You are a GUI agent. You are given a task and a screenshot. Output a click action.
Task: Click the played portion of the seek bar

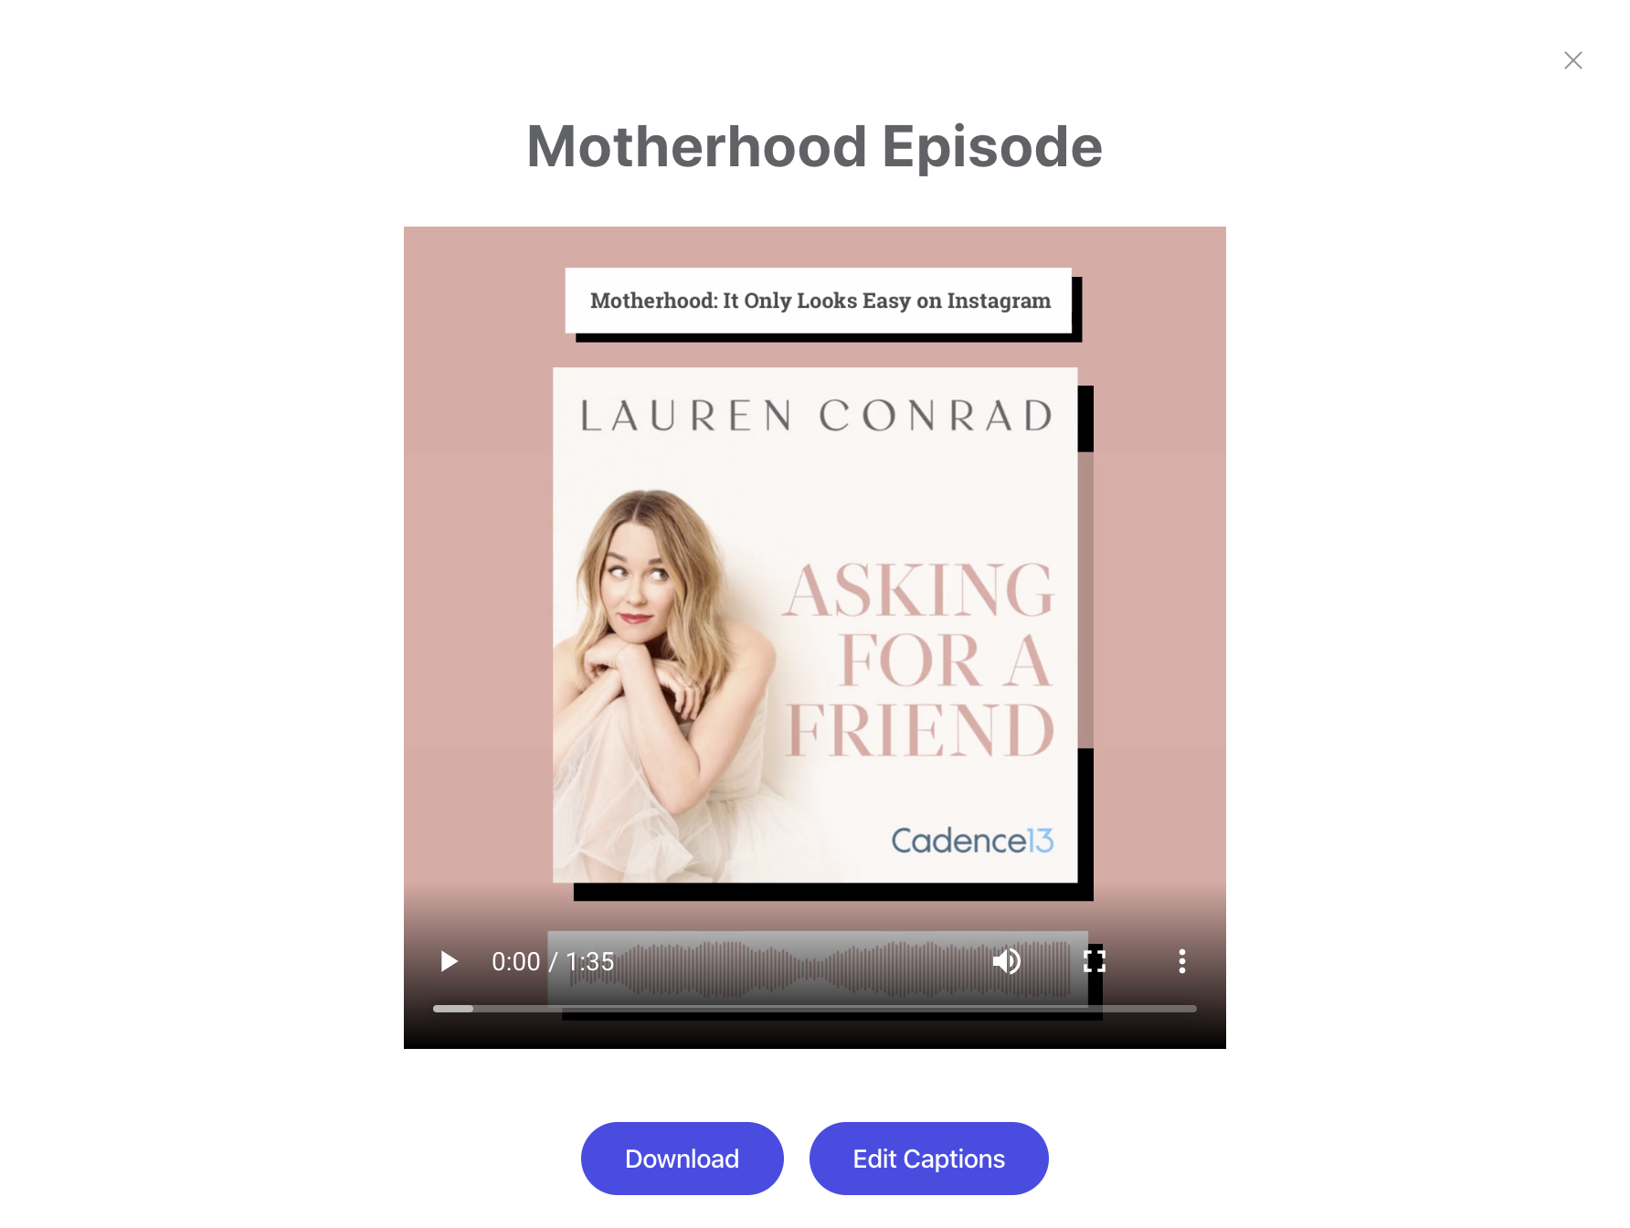[x=453, y=1009]
